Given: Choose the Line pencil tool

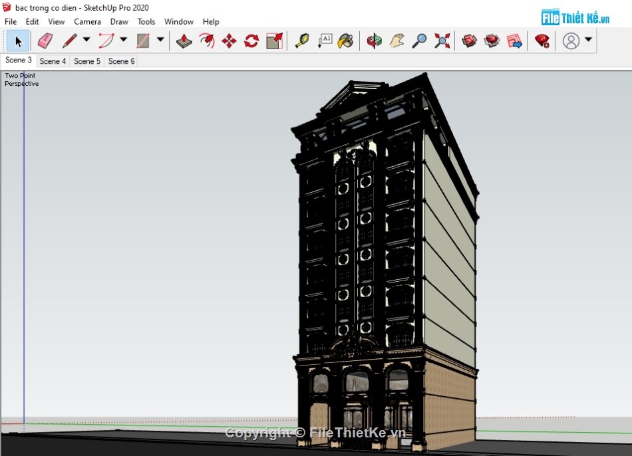Looking at the screenshot, I should tap(69, 41).
